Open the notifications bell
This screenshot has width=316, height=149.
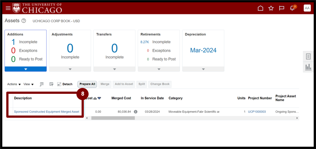pos(292,8)
